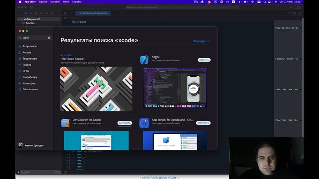Image resolution: width=319 pixels, height=179 pixels.
Task: Switch keyboard input source in menu bar
Action: pyautogui.click(x=234, y=2)
